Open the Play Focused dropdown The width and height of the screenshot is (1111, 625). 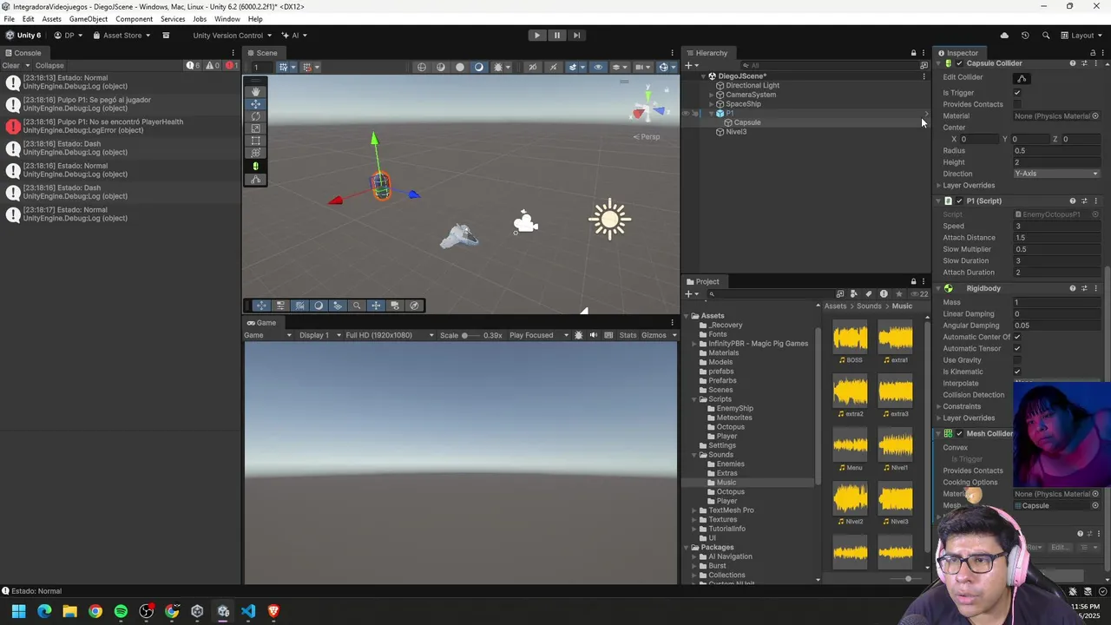pyautogui.click(x=539, y=335)
